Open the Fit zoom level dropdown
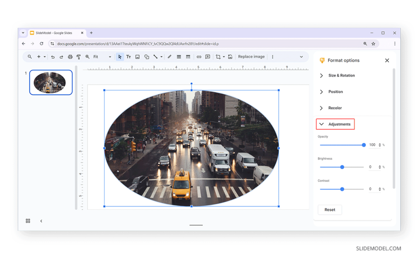 [x=102, y=57]
